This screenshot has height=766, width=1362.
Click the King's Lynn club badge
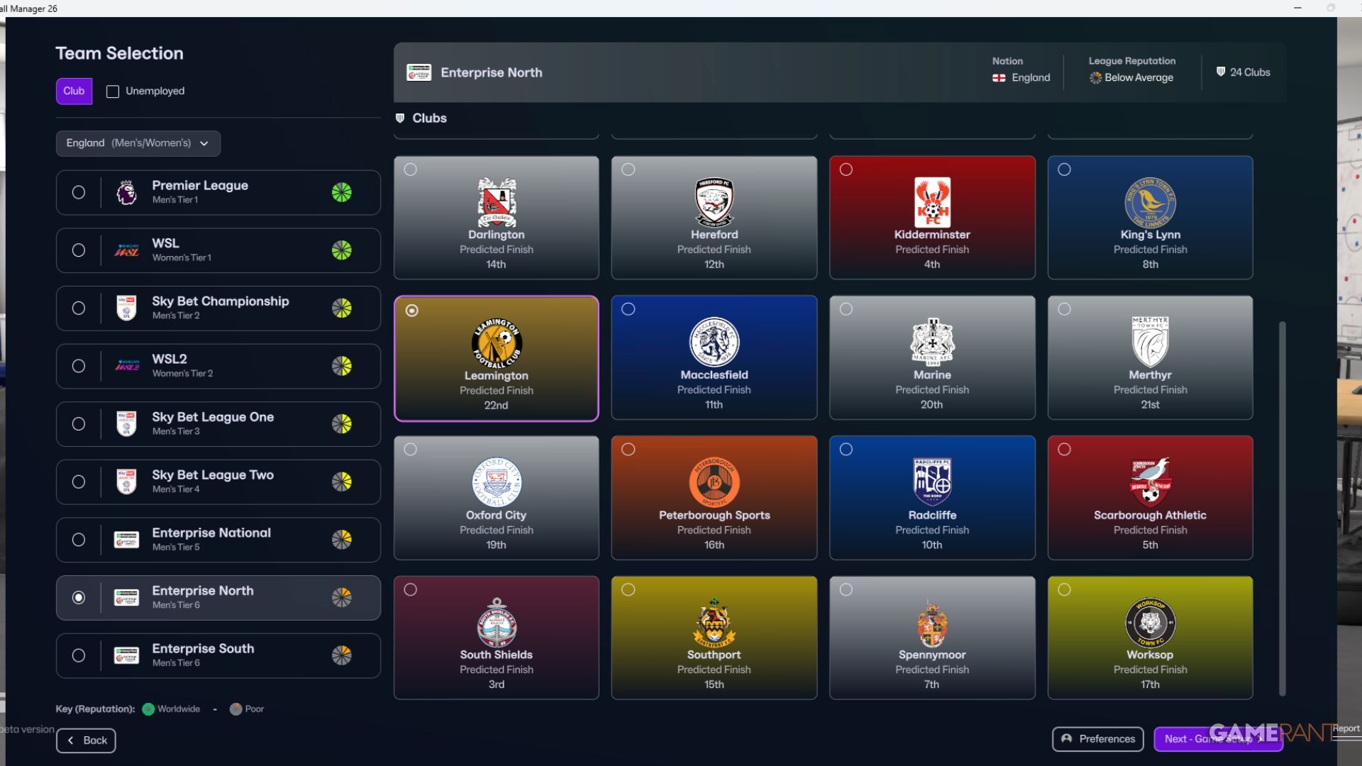pyautogui.click(x=1150, y=202)
